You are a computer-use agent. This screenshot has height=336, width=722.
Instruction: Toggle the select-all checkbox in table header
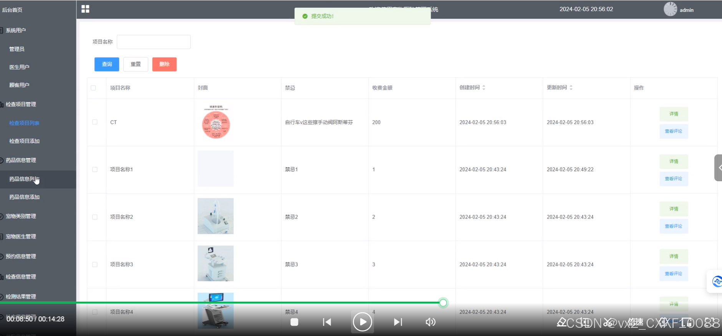tap(93, 88)
